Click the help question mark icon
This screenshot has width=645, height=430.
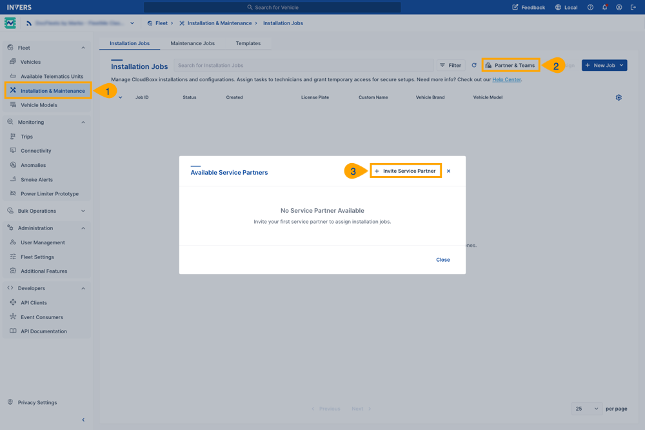pos(590,8)
